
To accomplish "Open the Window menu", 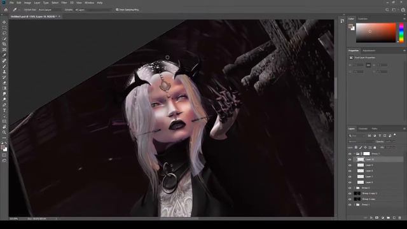I will (89, 3).
